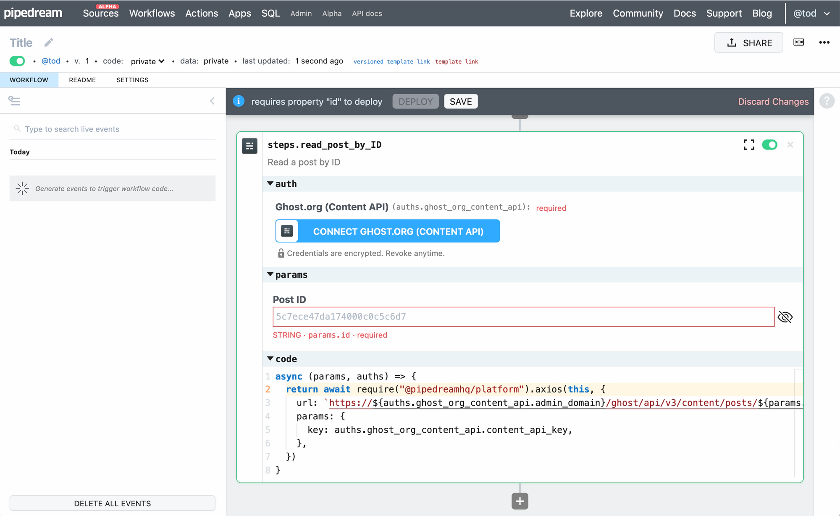Collapse the params section
The width and height of the screenshot is (840, 516).
coord(270,275)
